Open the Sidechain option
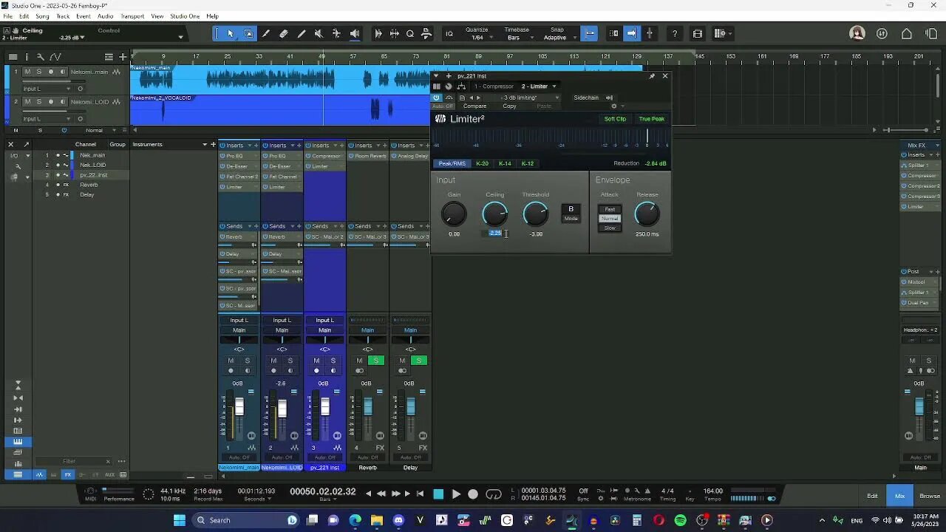The image size is (946, 532). [x=586, y=98]
